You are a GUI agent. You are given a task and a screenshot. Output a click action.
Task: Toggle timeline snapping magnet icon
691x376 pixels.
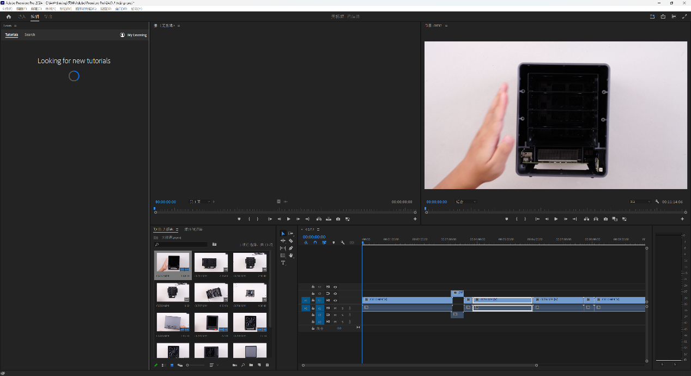pos(315,242)
